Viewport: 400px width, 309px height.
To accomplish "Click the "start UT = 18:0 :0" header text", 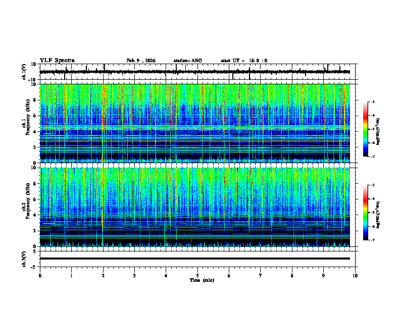I will (244, 61).
